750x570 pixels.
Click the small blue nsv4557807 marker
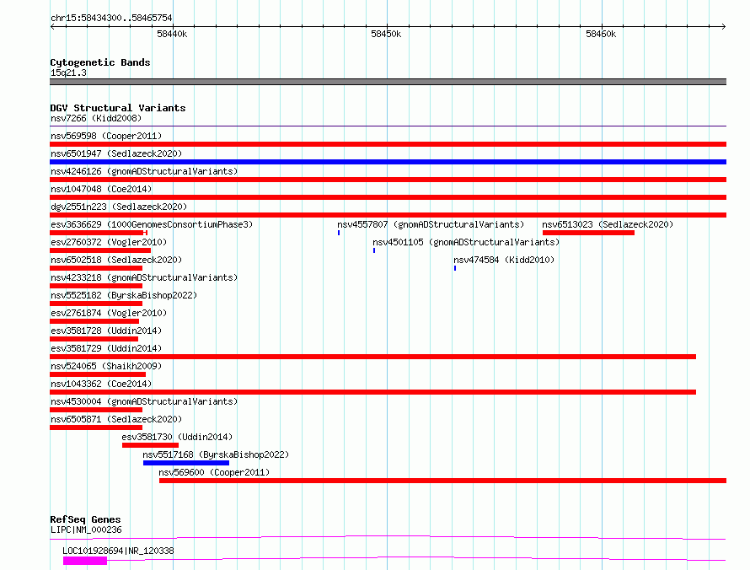pyautogui.click(x=339, y=233)
